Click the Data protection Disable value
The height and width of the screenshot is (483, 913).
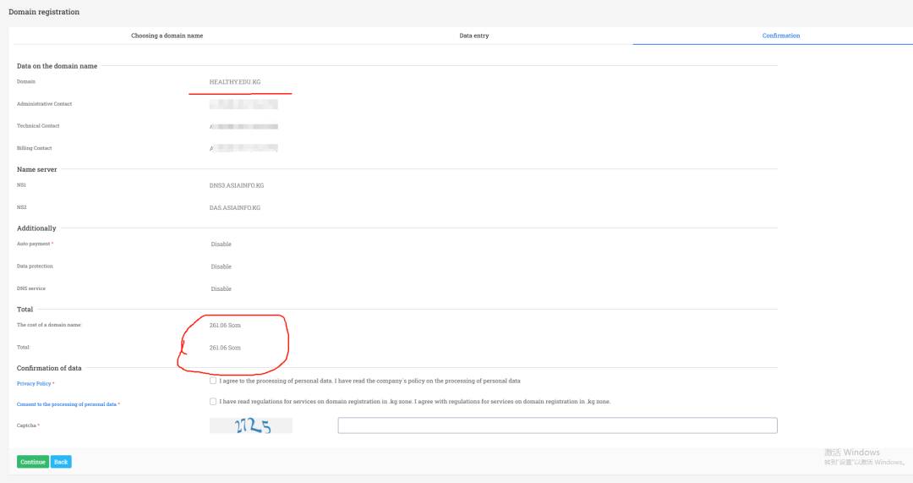pyautogui.click(x=221, y=266)
